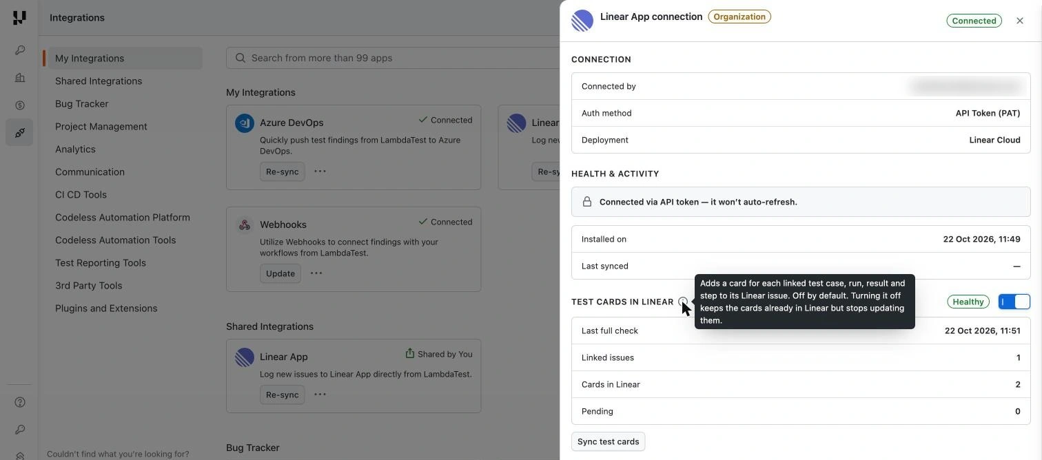The image size is (1042, 460).
Task: Click the Last full check date 22 Oct 2026, 11:51
Action: tap(982, 331)
